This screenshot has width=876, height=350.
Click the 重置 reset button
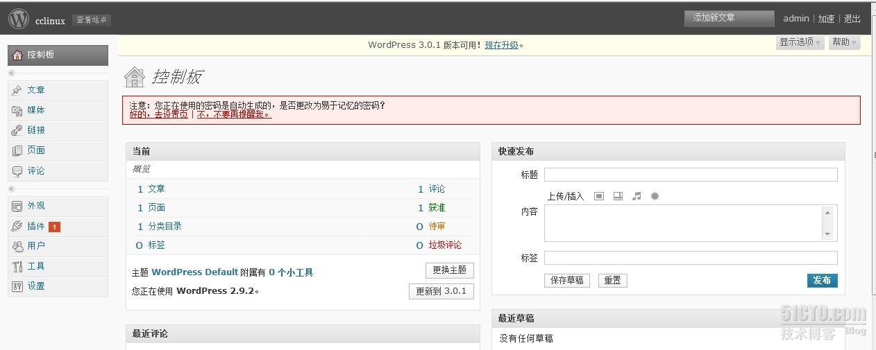pos(612,281)
